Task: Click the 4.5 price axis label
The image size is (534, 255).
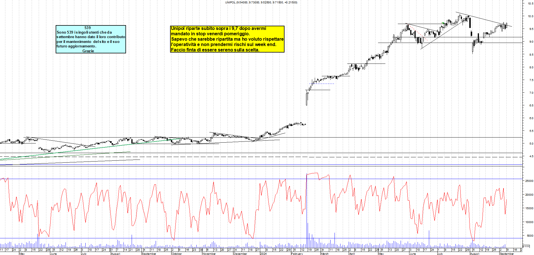Action: coord(531,156)
